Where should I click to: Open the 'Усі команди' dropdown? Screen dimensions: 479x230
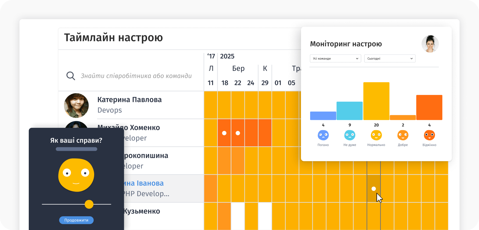pyautogui.click(x=335, y=59)
